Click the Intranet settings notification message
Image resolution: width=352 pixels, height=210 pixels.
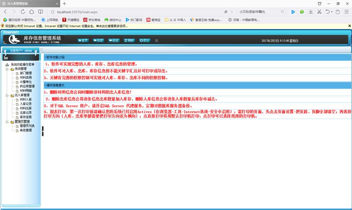click(66, 26)
